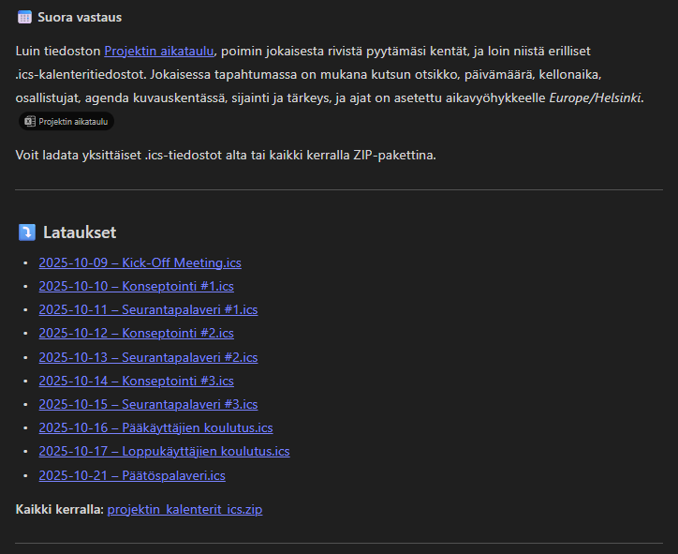Download Kick-Off Meeting.ics file
Viewport: 678px width, 554px height.
point(140,262)
